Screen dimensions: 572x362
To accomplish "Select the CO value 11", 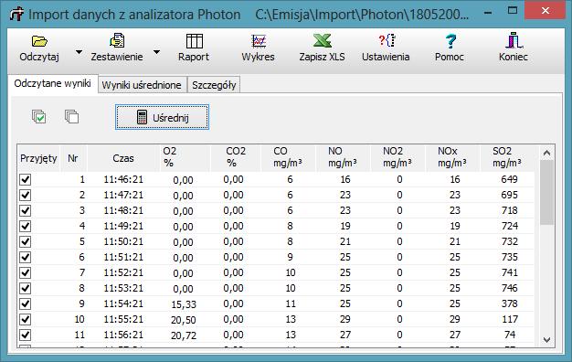I will 291,303.
